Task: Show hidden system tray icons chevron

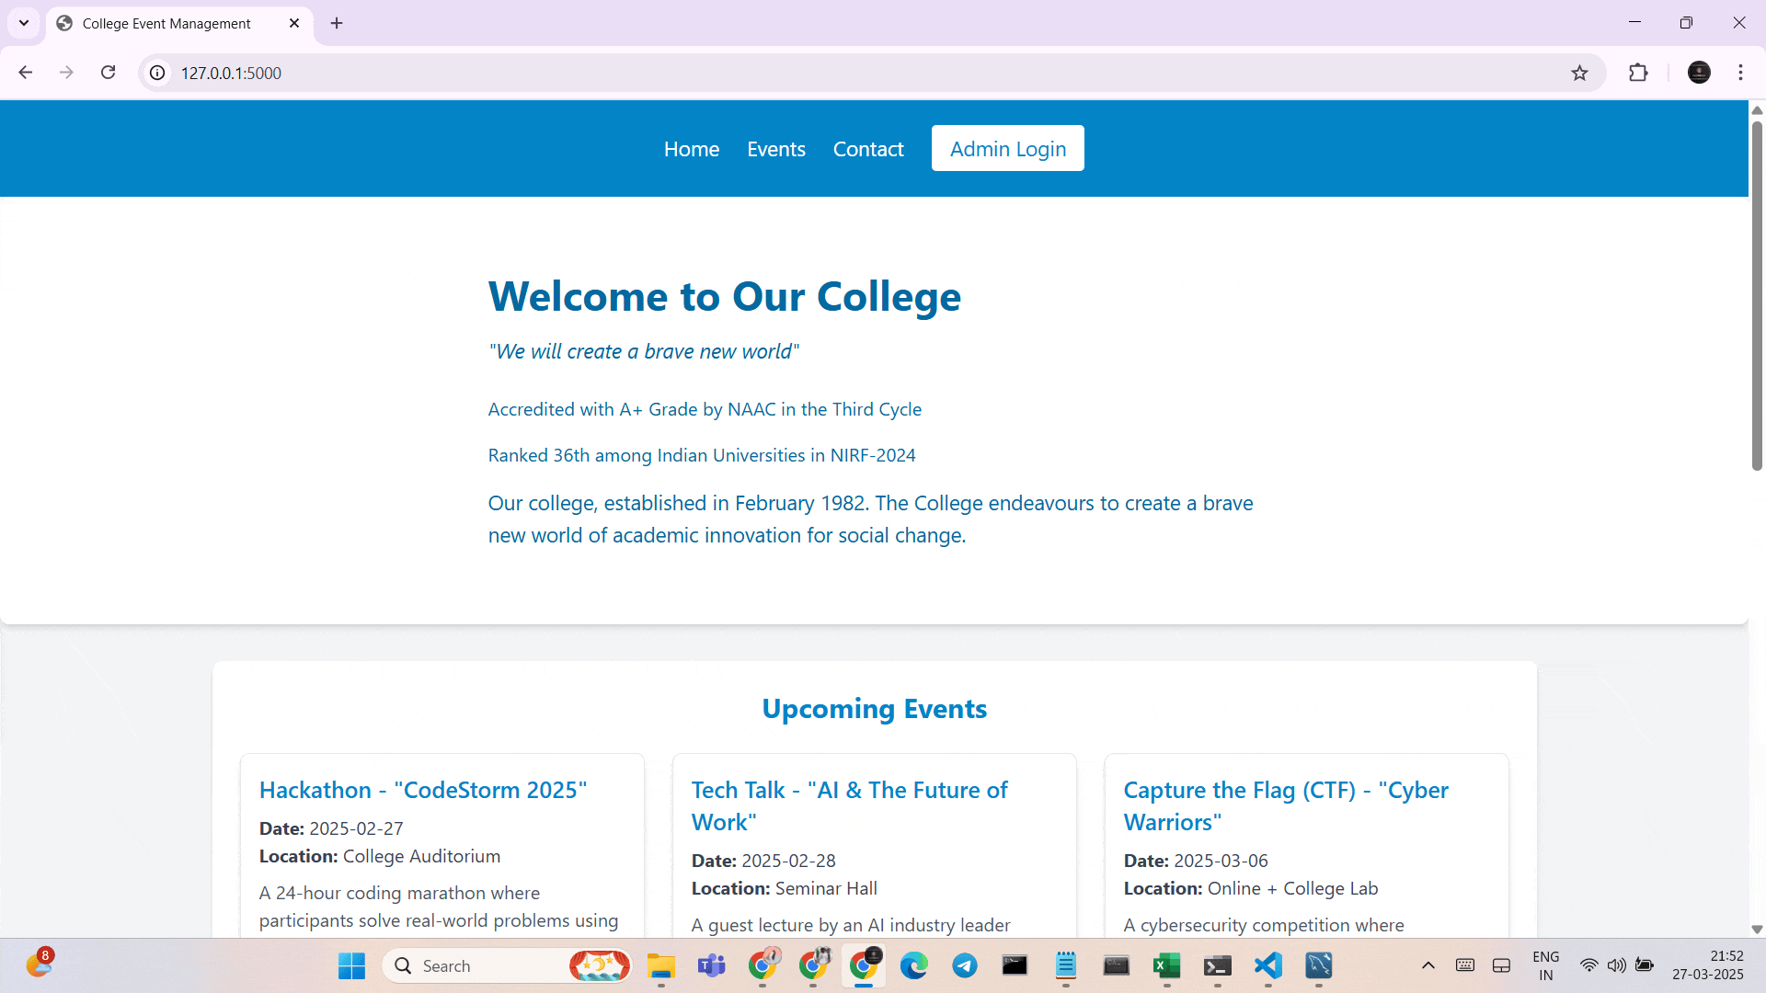Action: click(x=1428, y=965)
